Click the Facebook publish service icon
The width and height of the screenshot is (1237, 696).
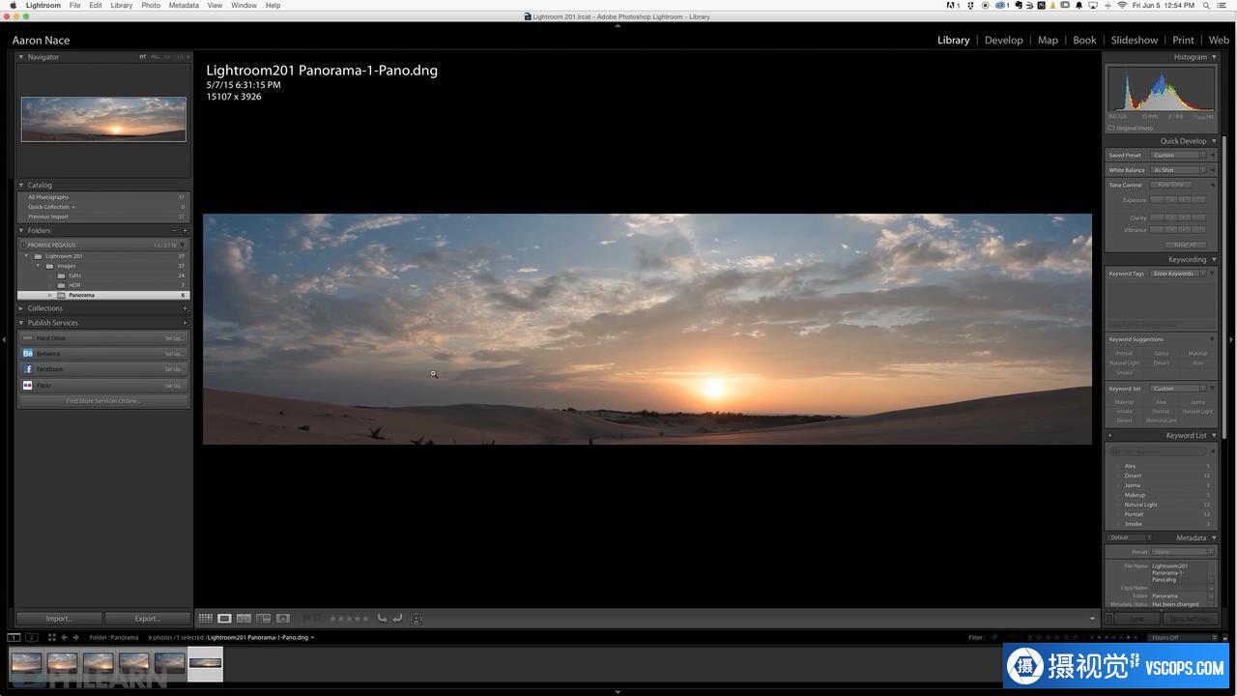click(28, 369)
